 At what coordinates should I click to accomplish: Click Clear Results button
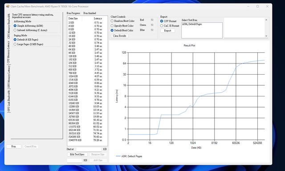[120, 36]
